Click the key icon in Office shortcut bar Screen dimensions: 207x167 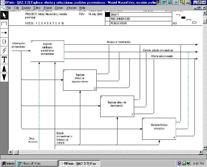point(182,2)
